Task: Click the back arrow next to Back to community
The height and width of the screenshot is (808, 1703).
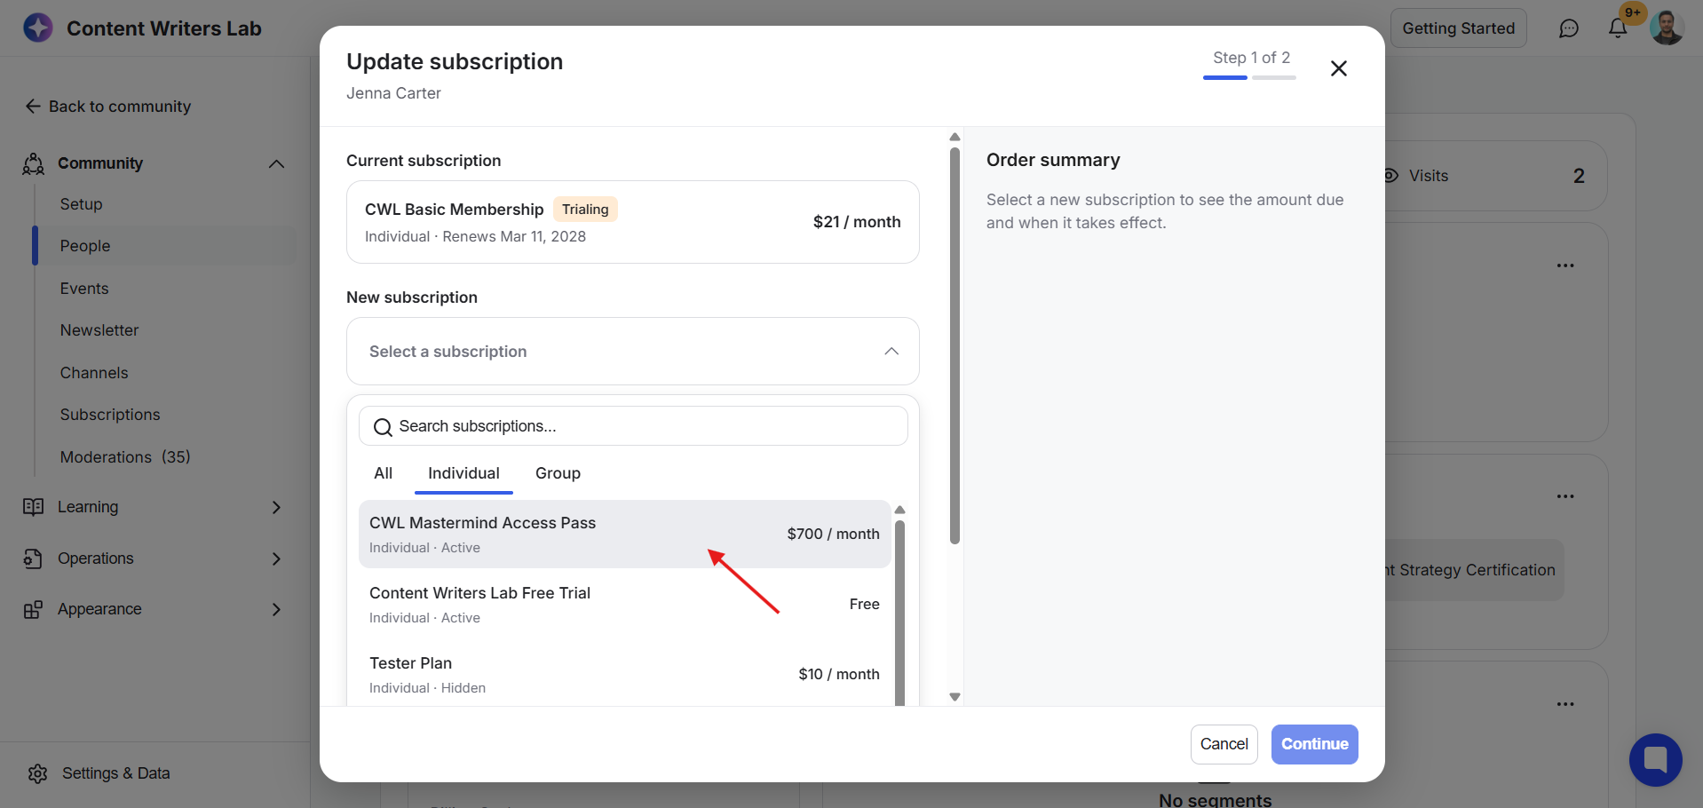Action: pos(33,107)
